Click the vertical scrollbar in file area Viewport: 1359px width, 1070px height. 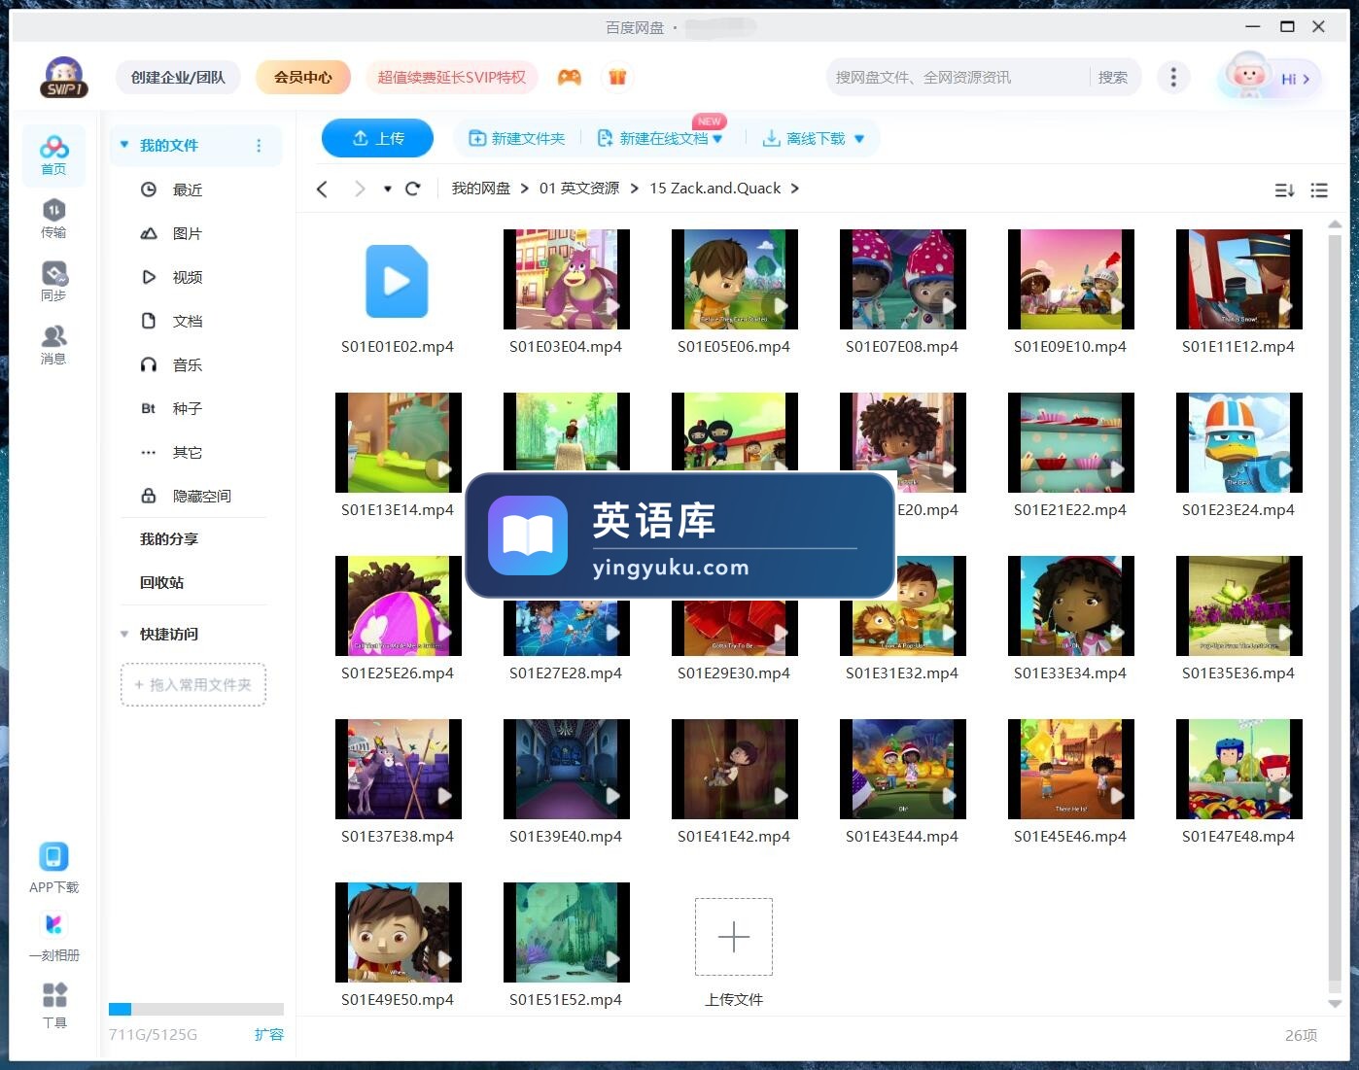(x=1335, y=607)
